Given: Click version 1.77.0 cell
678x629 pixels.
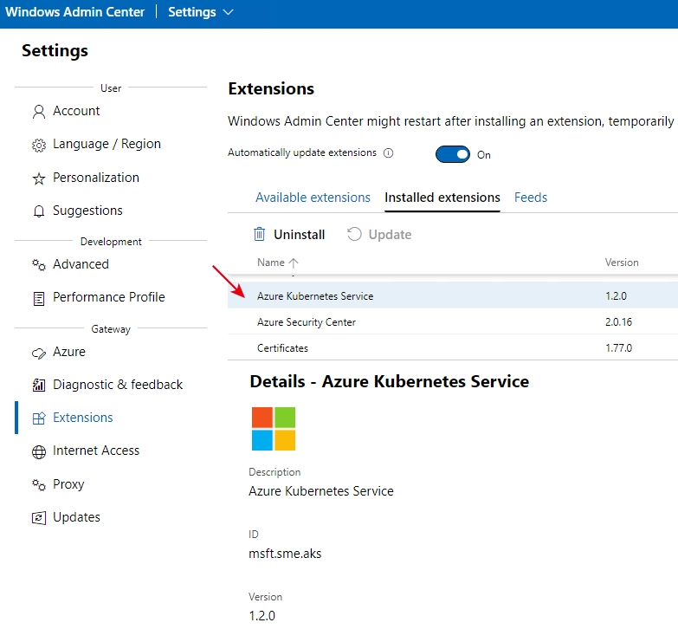Looking at the screenshot, I should 618,347.
